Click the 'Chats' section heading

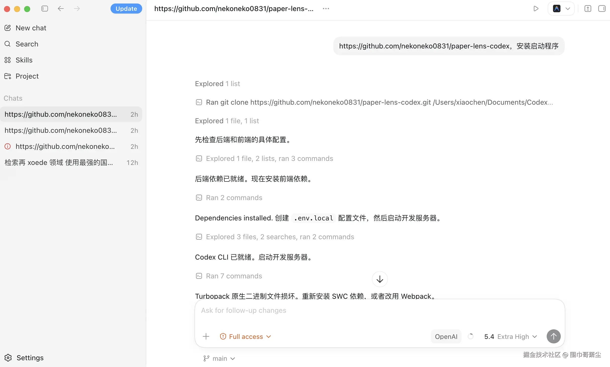(x=13, y=98)
